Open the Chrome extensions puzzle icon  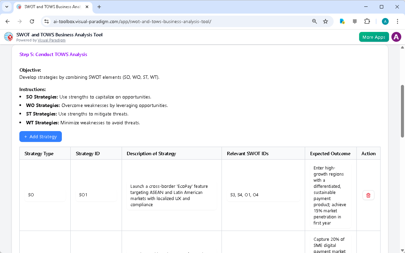coord(367,21)
